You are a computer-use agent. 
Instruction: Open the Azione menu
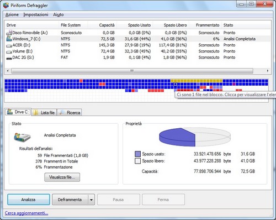tap(12, 14)
